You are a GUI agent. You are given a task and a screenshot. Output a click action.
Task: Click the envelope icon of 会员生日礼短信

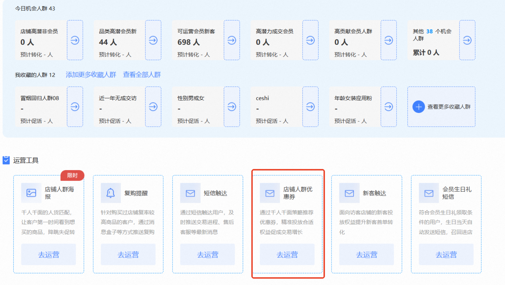click(x=429, y=193)
